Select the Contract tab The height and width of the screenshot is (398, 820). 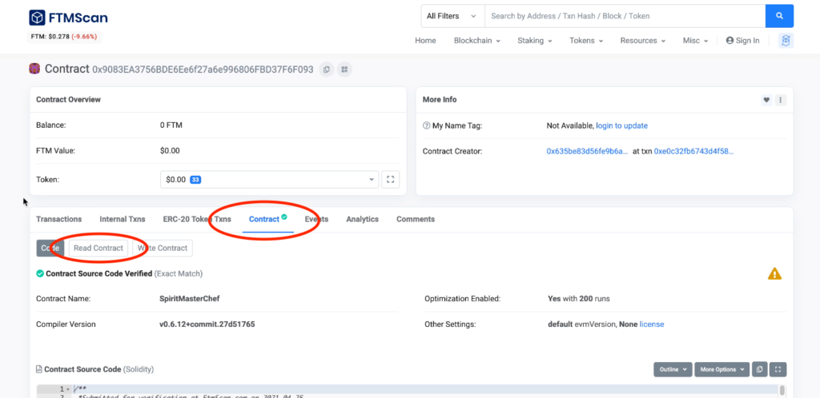(267, 219)
